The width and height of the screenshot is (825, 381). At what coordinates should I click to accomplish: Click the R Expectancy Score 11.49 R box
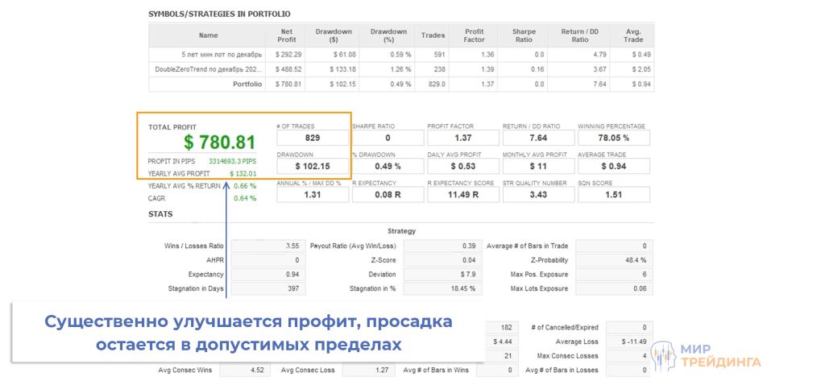point(464,194)
